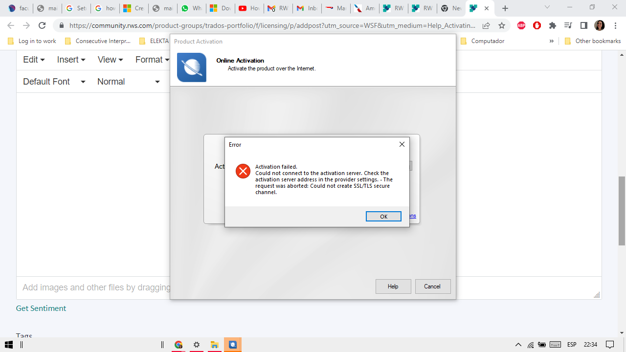626x352 pixels.
Task: Open the Insert menu
Action: [x=70, y=59]
